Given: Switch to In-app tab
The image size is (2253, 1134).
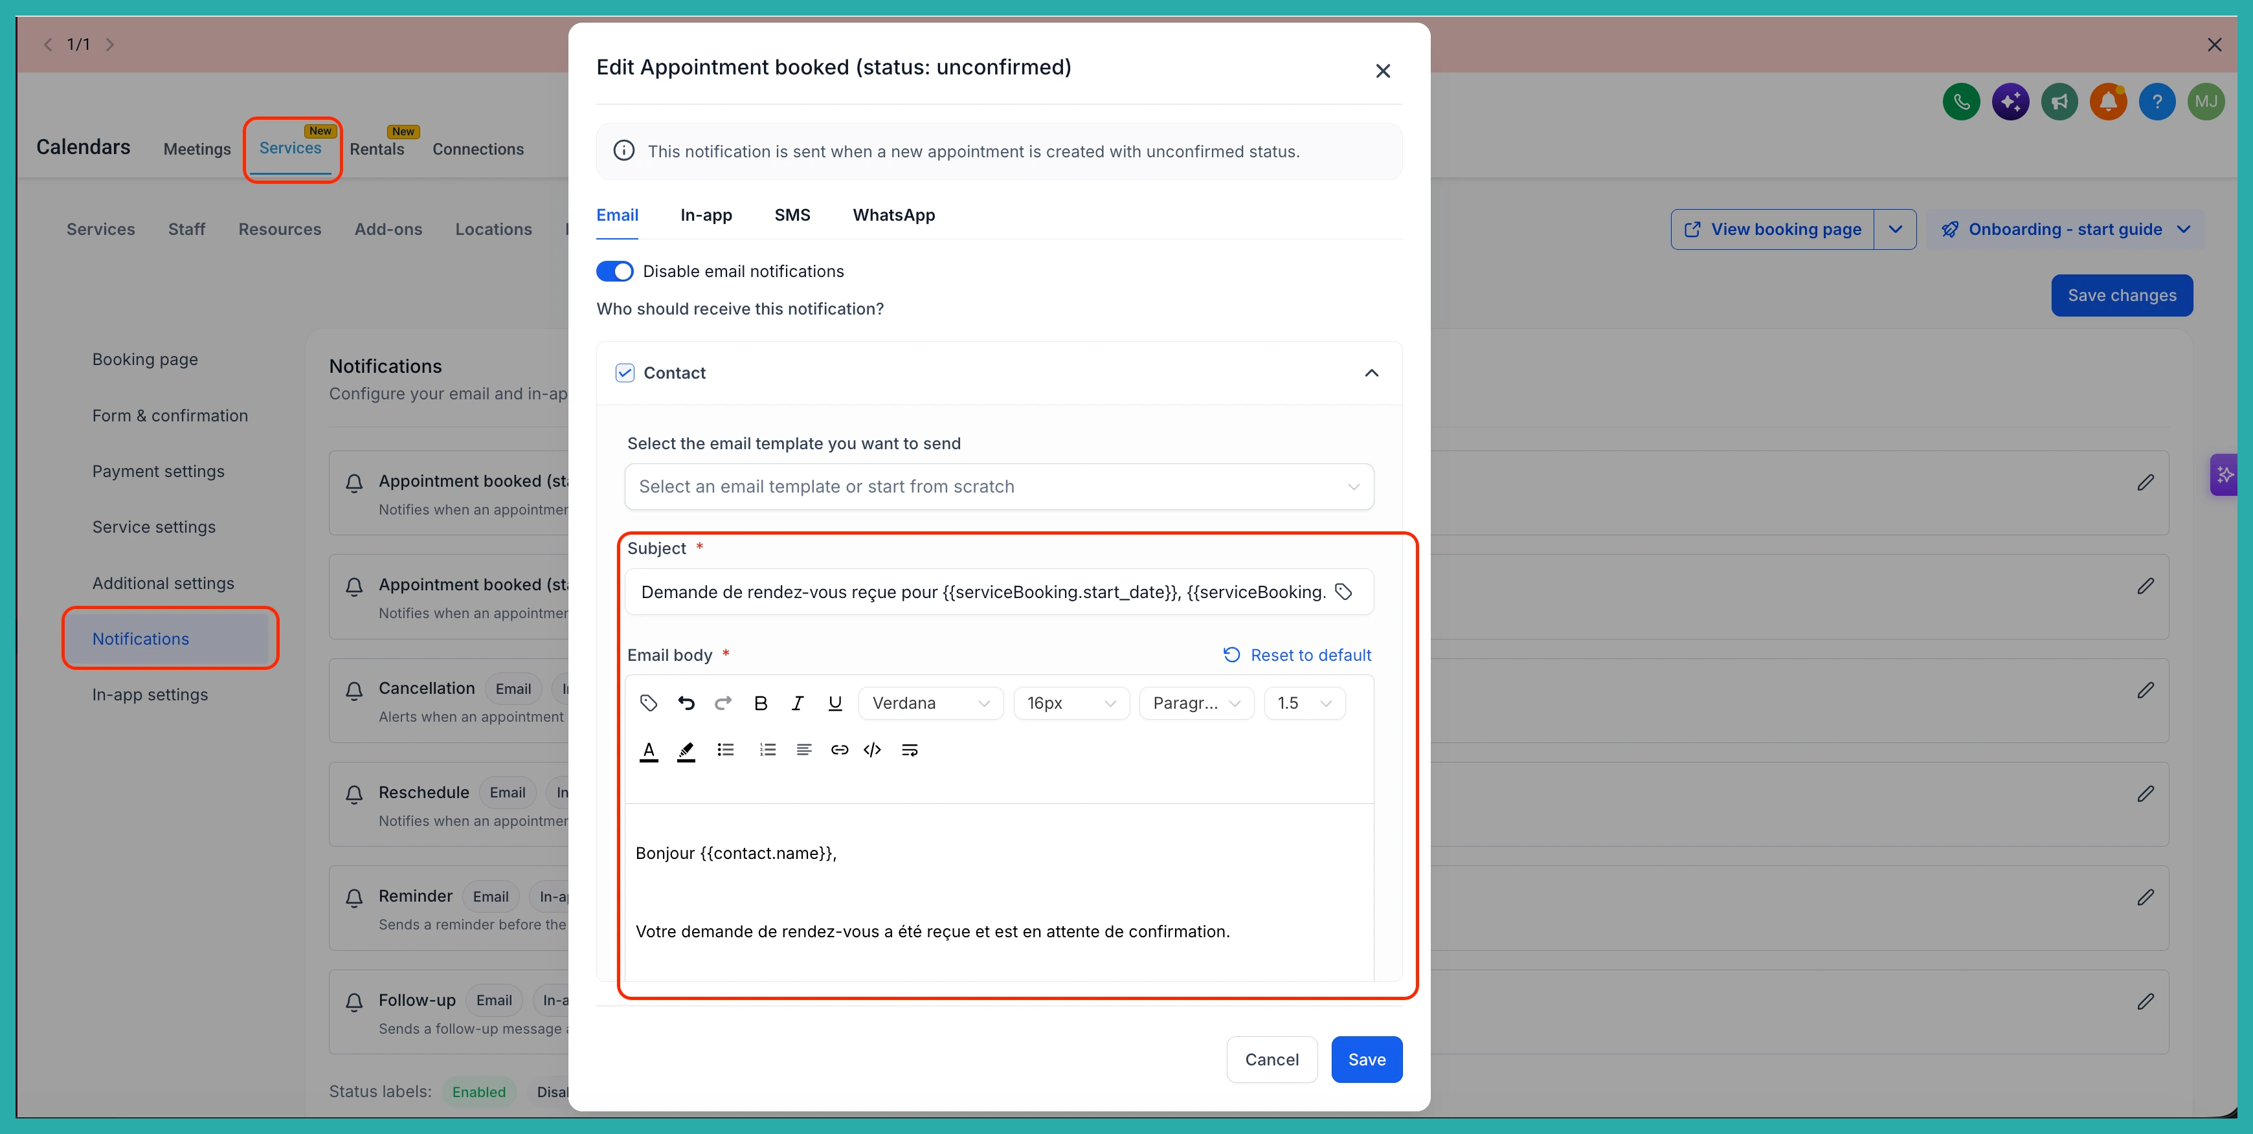Looking at the screenshot, I should [706, 215].
